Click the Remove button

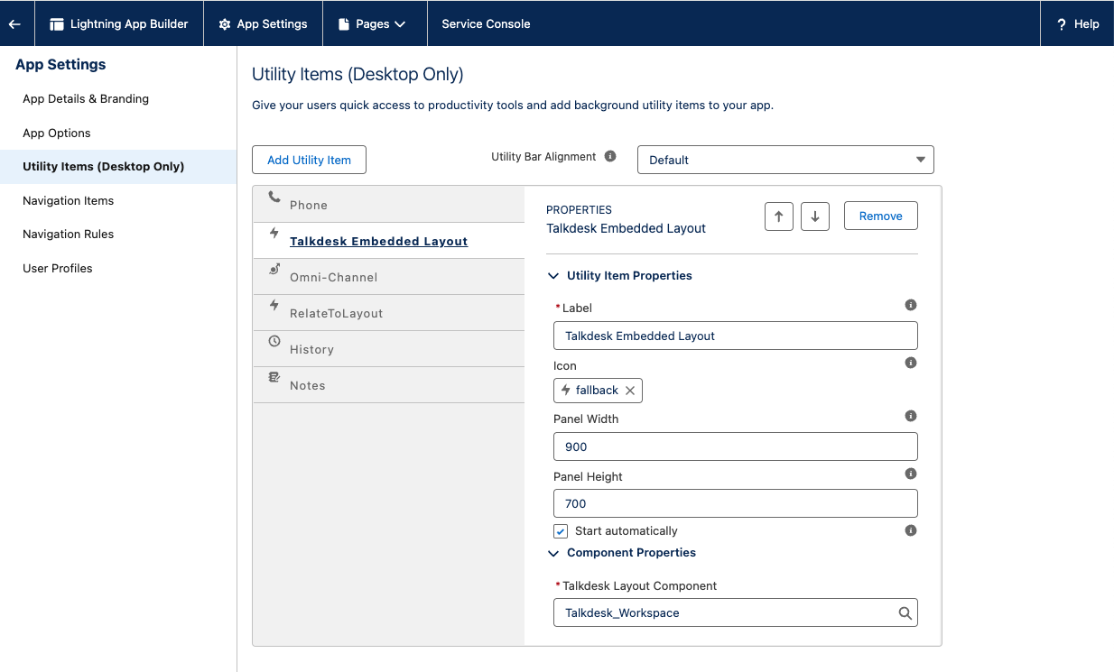(881, 216)
